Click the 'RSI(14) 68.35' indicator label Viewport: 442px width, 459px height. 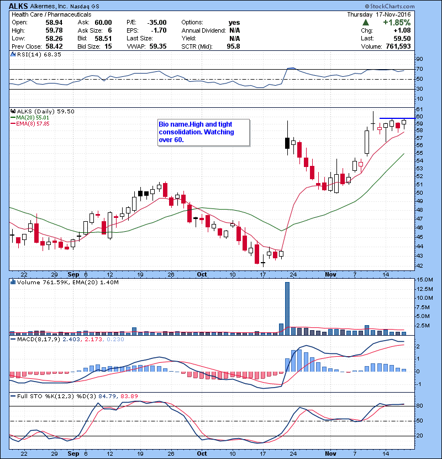39,54
